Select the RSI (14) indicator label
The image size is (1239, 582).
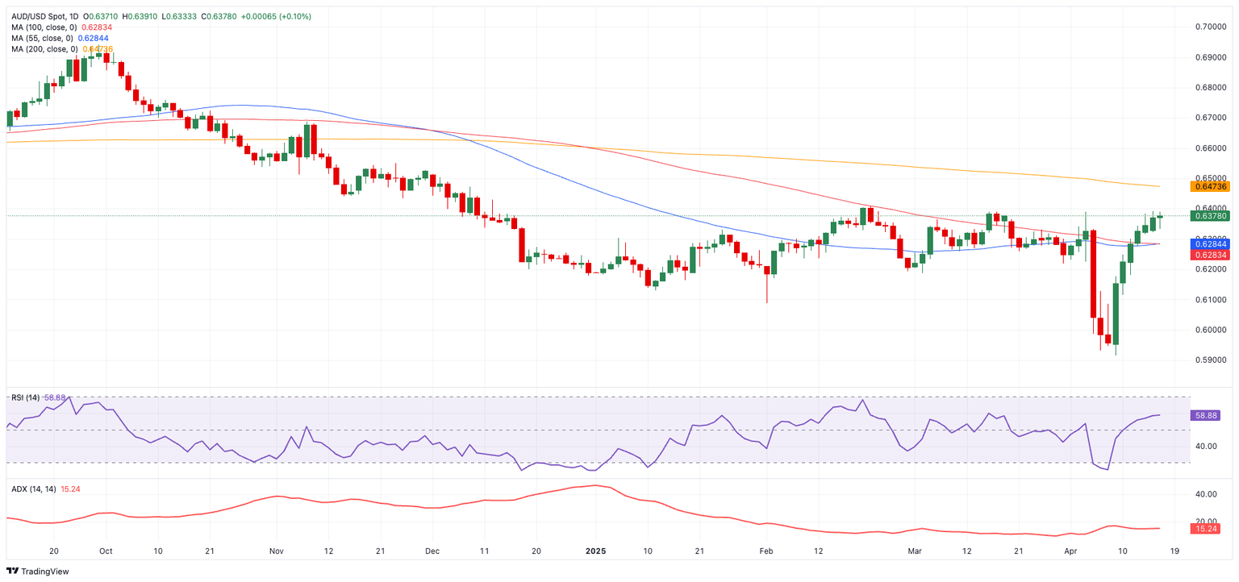click(27, 397)
